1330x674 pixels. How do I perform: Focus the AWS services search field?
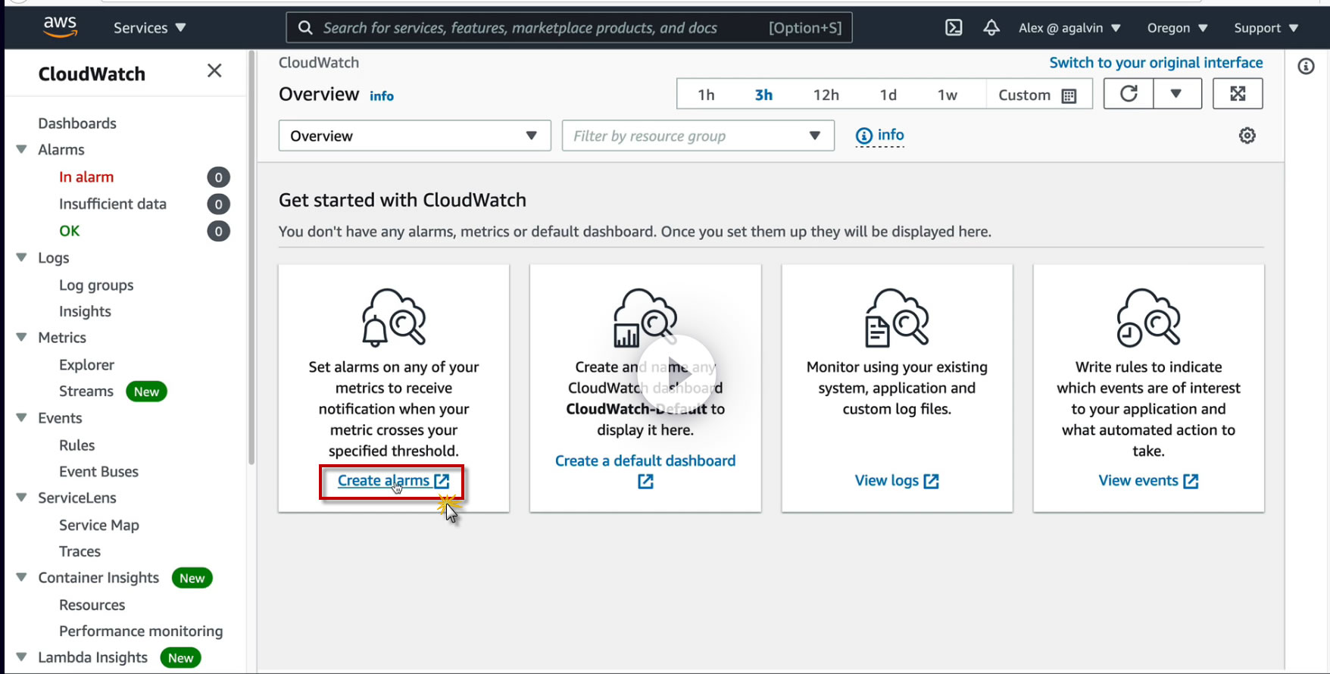[x=569, y=28]
